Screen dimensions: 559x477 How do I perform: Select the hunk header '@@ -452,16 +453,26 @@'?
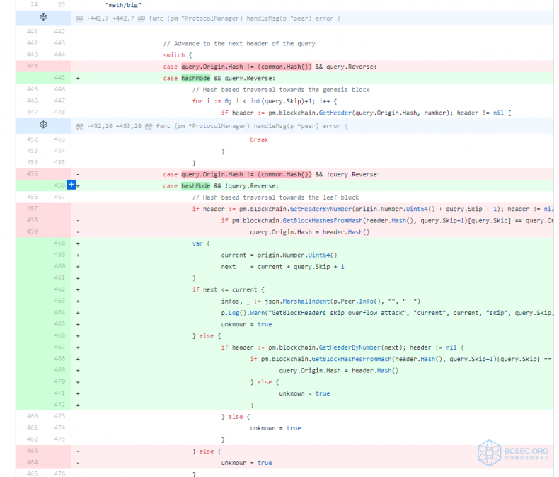(114, 126)
